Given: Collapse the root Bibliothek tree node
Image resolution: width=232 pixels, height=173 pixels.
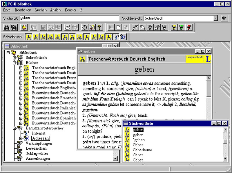Looking at the screenshot, I should pos(8,53).
